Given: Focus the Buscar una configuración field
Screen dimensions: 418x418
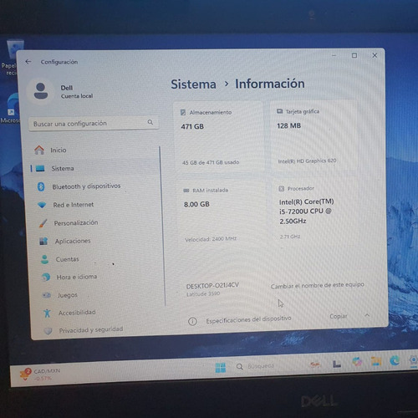Looking at the screenshot, I should coord(94,123).
